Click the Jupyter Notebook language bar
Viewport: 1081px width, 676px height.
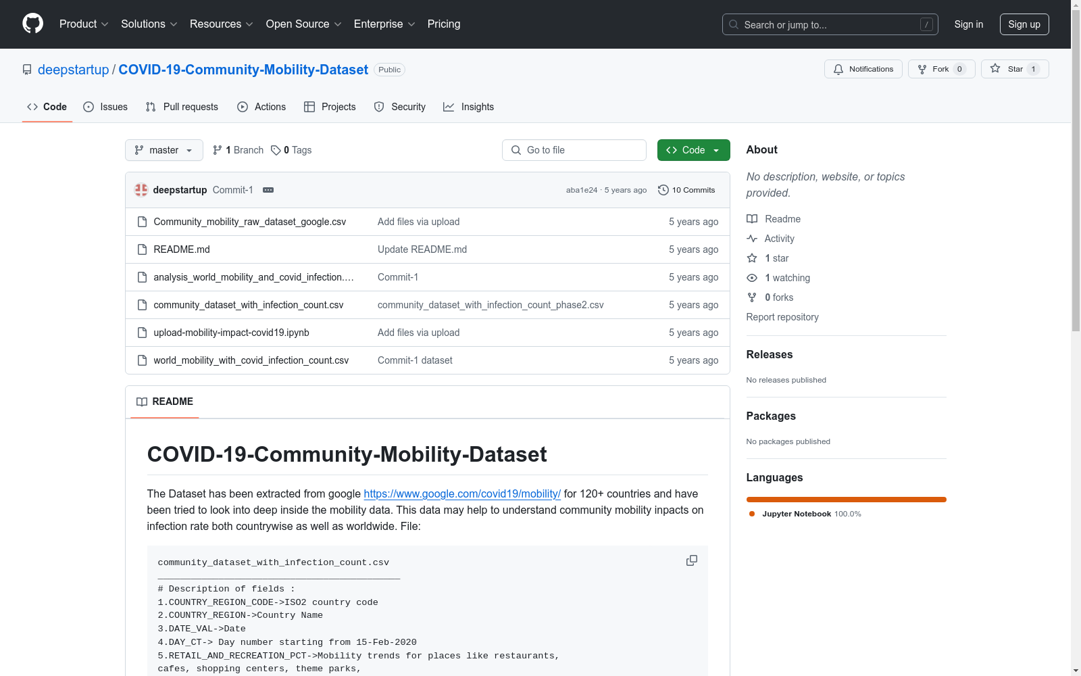tap(846, 500)
